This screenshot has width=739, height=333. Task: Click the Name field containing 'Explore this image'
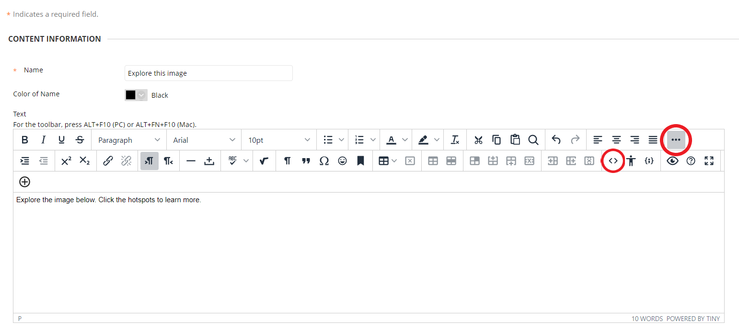click(208, 73)
